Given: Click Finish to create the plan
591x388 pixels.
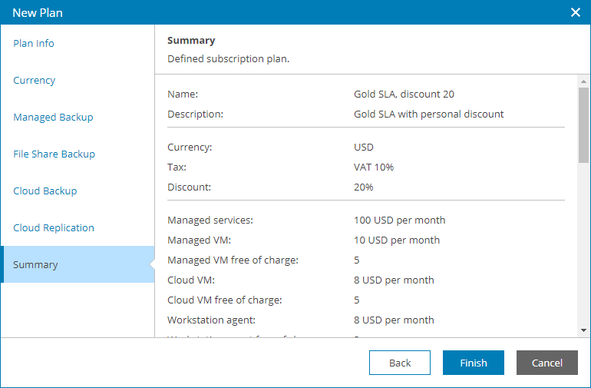Looking at the screenshot, I should click(x=473, y=363).
